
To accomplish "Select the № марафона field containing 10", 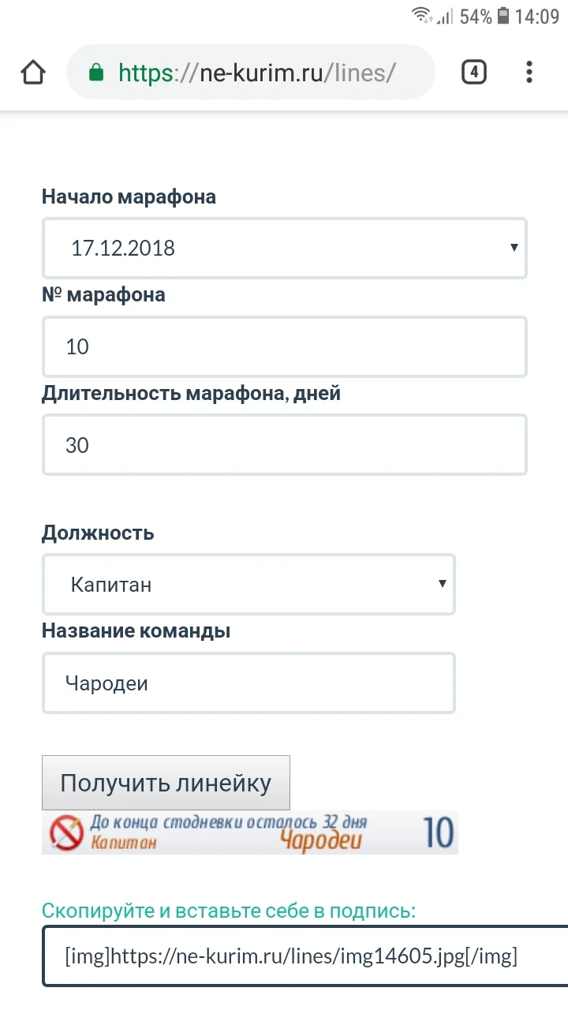I will click(284, 346).
